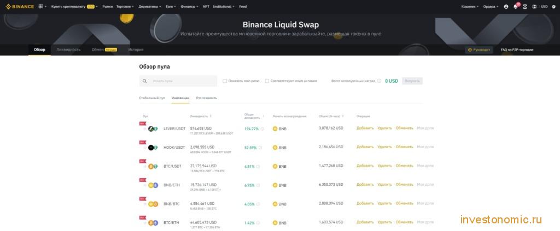Open the apps grid icon beside Binance logo
This screenshot has height=231, width=560.
click(40, 7)
